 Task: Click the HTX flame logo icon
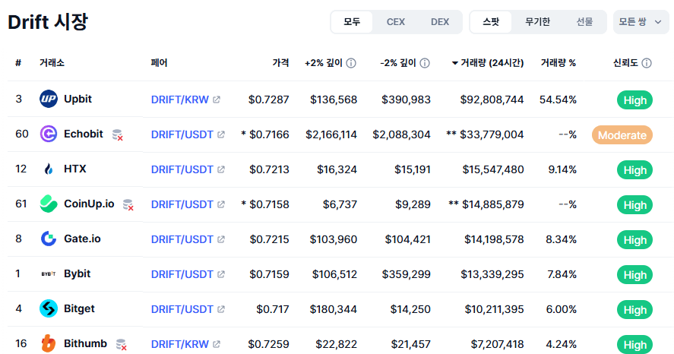coord(49,169)
